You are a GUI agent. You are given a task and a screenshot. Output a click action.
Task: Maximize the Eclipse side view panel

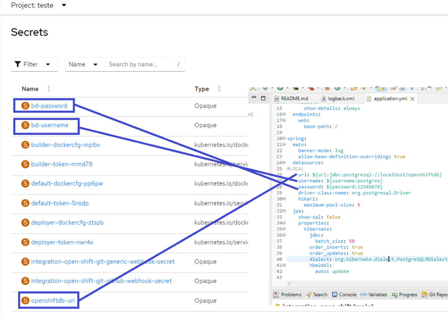(x=263, y=98)
